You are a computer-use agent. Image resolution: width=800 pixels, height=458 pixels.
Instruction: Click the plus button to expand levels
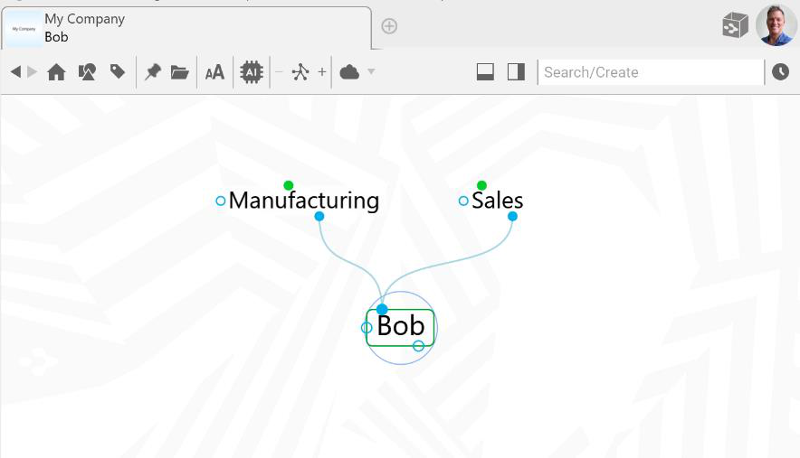[321, 72]
